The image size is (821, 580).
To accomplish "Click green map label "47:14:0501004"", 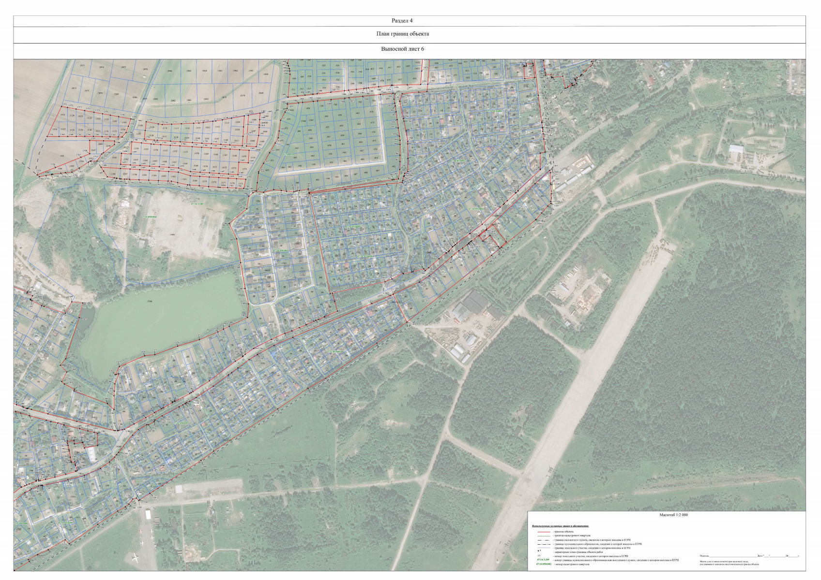I will [149, 217].
